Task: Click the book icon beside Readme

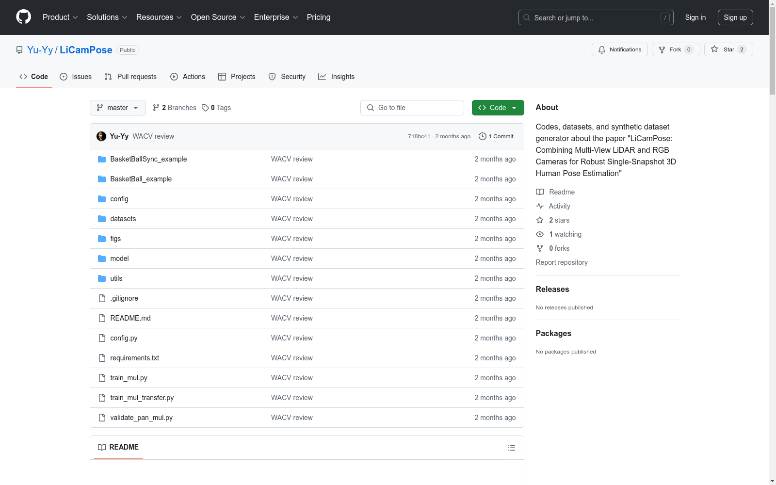Action: coord(540,192)
